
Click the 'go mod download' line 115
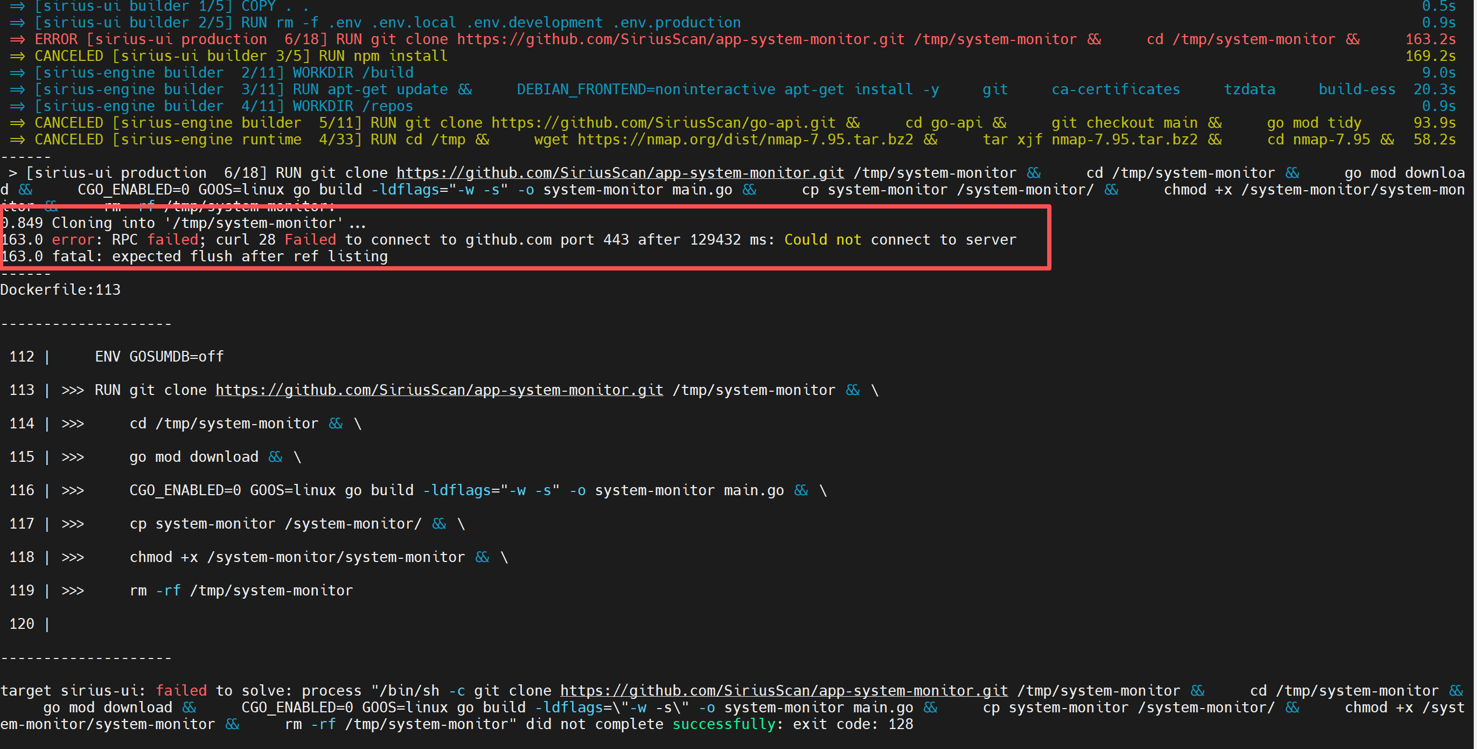tap(194, 457)
